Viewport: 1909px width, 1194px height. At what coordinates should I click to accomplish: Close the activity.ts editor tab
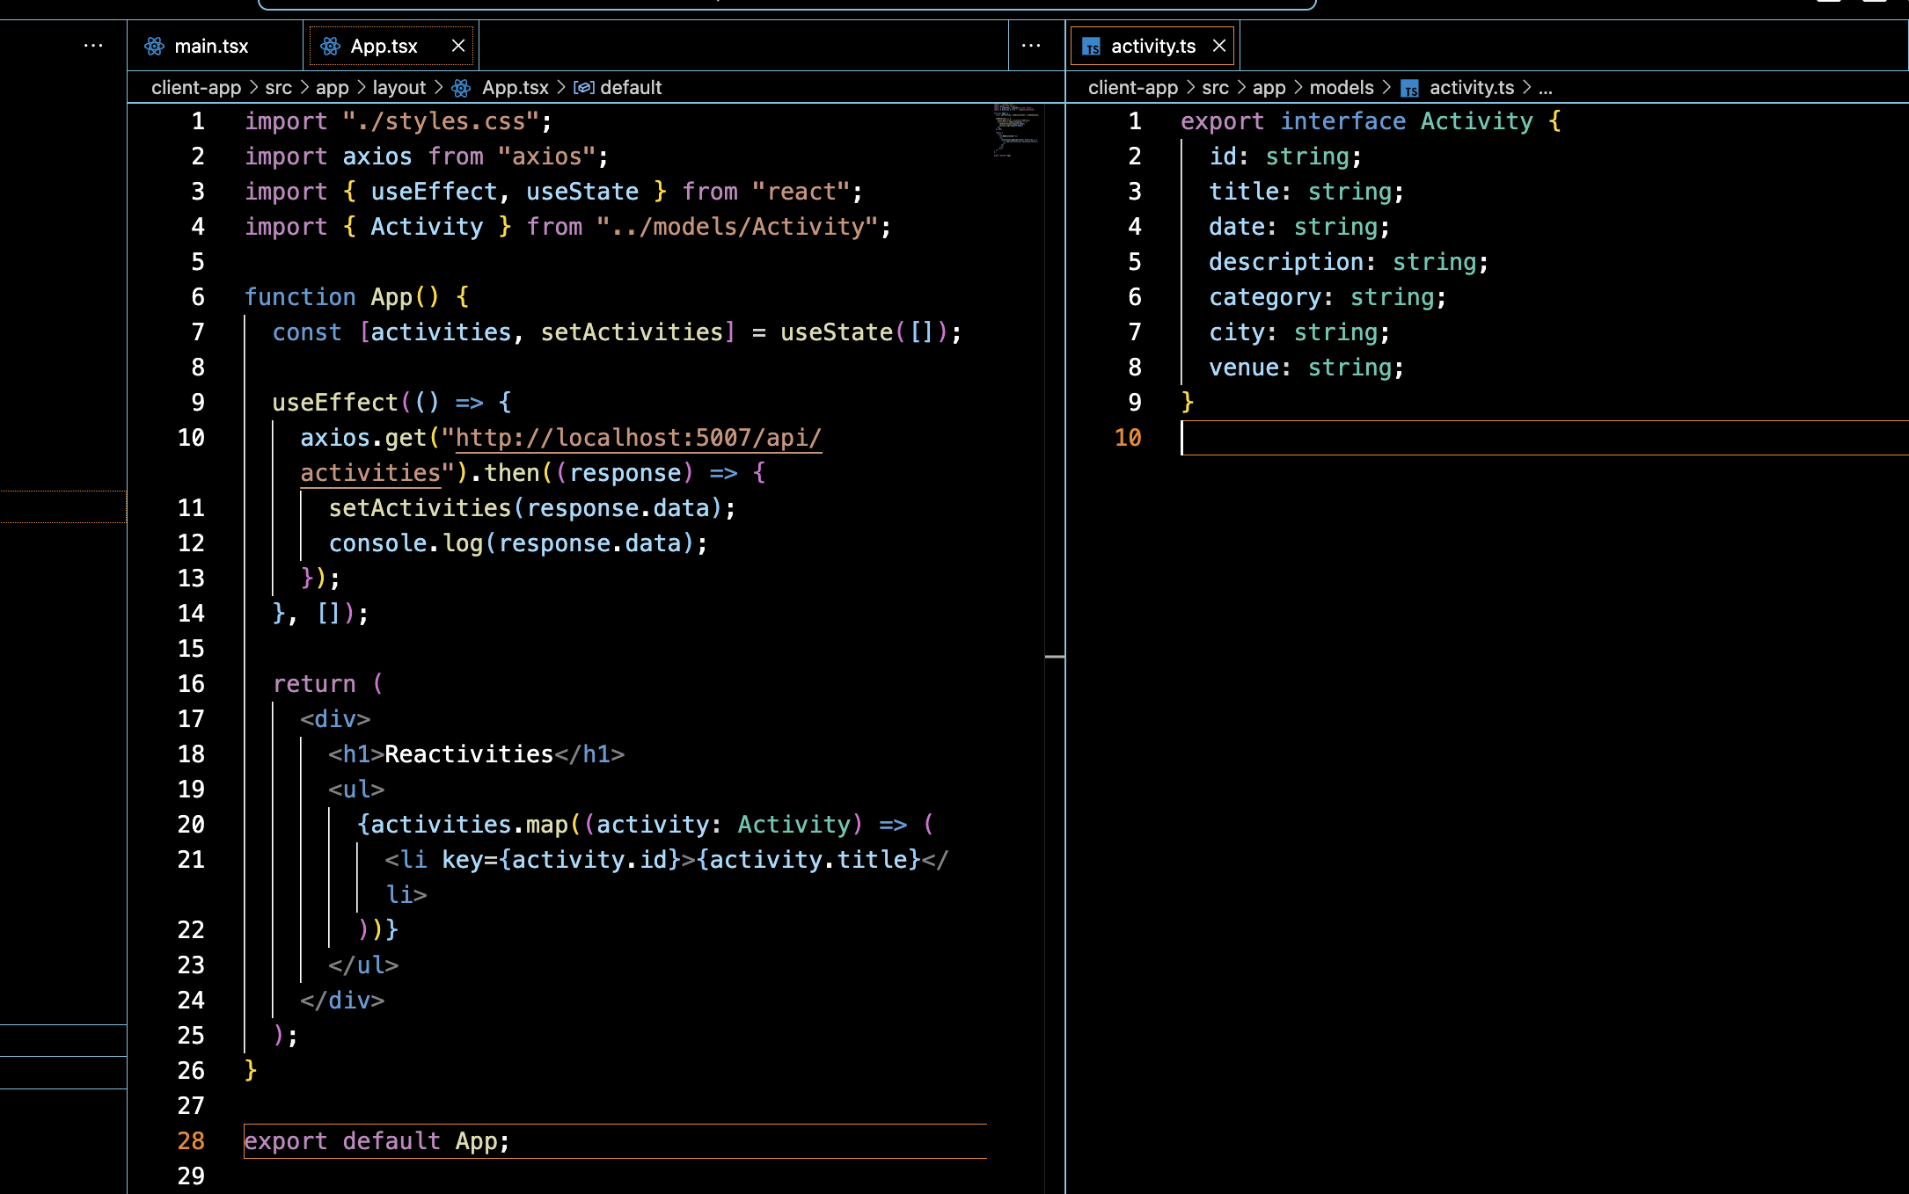tap(1219, 46)
